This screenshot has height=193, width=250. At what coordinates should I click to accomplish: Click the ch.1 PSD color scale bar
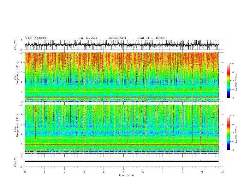(x=228, y=81)
